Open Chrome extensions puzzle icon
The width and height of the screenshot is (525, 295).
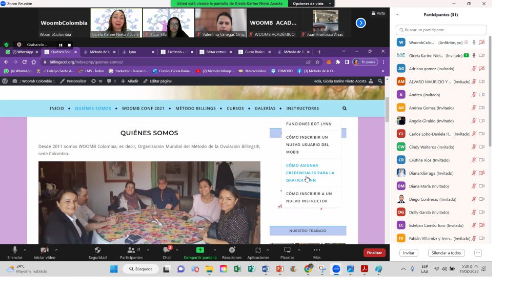click(338, 62)
